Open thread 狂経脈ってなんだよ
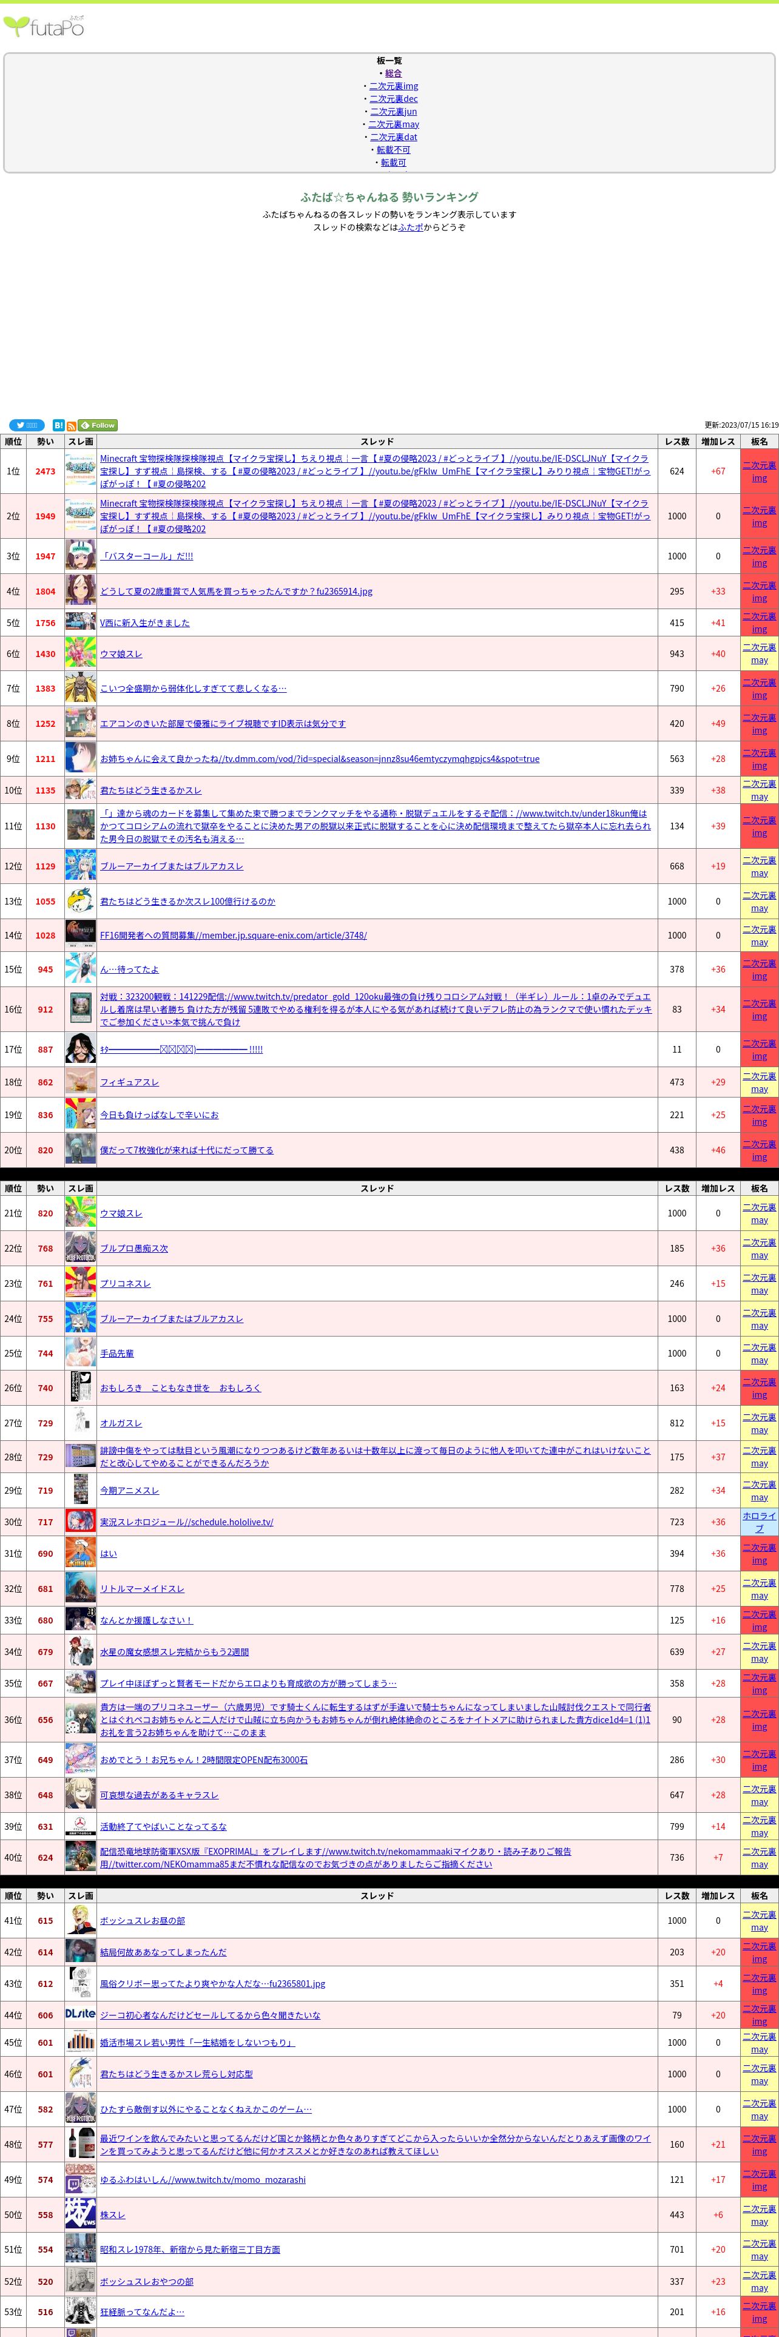 click(x=141, y=2312)
